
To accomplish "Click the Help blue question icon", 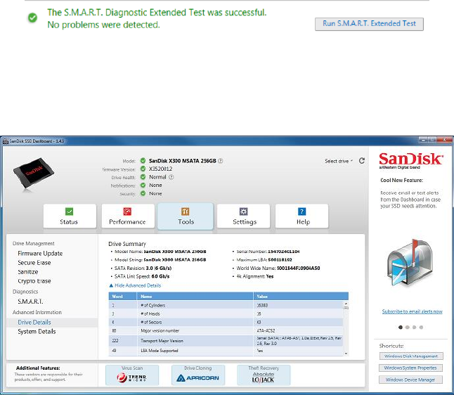I will 301,212.
